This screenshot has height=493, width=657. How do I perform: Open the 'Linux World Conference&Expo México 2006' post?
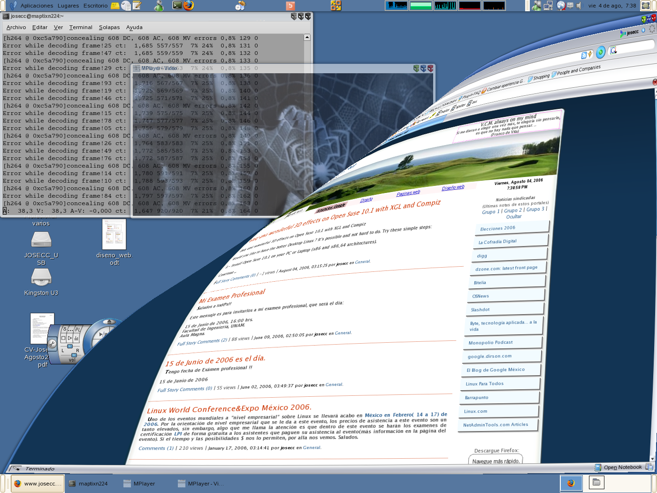(x=229, y=408)
